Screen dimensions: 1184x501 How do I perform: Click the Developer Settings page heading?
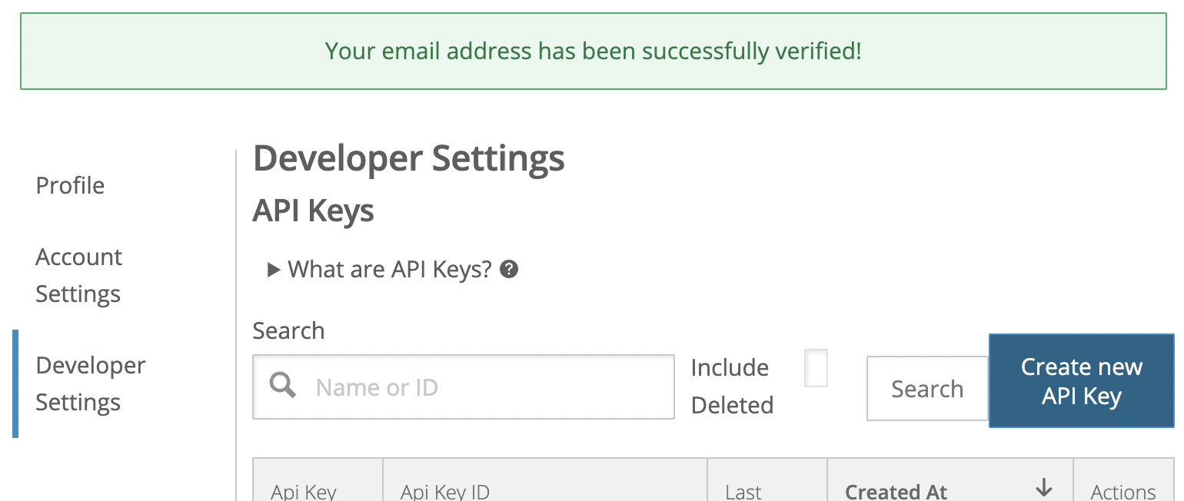point(408,159)
